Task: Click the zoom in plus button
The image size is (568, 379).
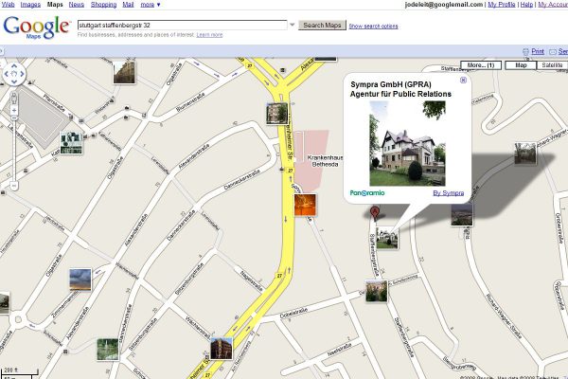Action: coord(14,110)
